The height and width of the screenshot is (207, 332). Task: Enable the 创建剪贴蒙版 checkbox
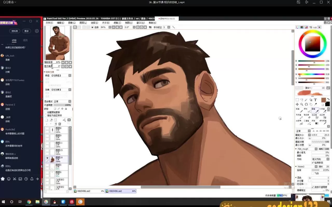pyautogui.click(x=46, y=112)
